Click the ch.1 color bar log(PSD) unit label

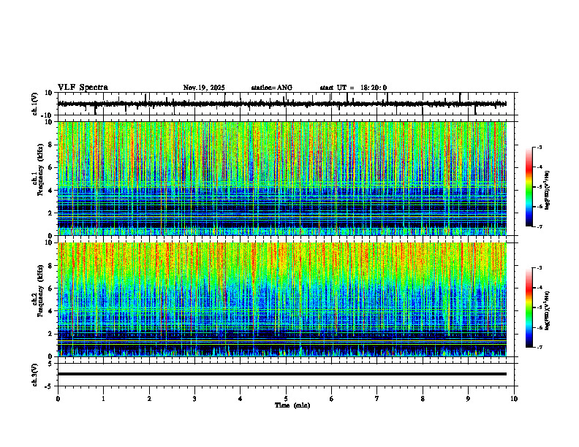coord(548,191)
